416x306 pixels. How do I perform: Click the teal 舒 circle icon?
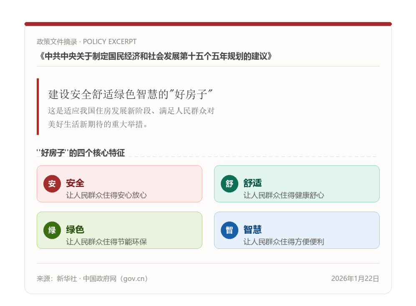[229, 184]
